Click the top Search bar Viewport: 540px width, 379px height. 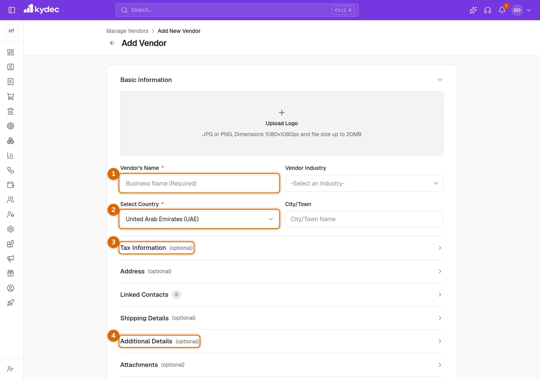[237, 10]
